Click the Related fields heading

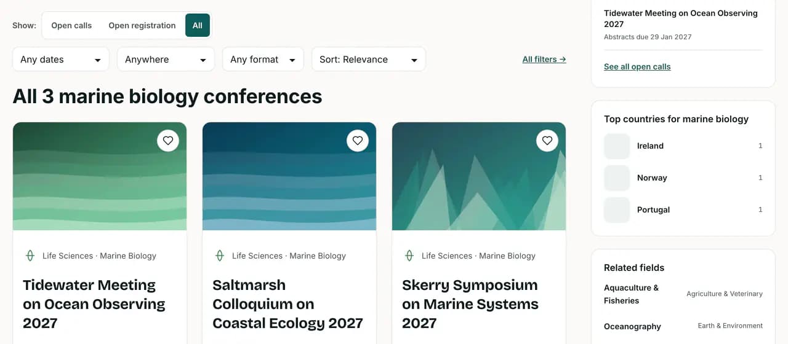[x=634, y=268]
